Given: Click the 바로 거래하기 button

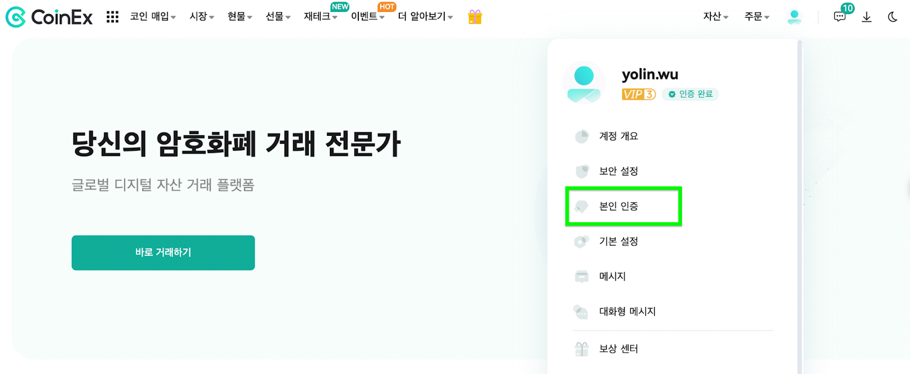Looking at the screenshot, I should click(163, 252).
